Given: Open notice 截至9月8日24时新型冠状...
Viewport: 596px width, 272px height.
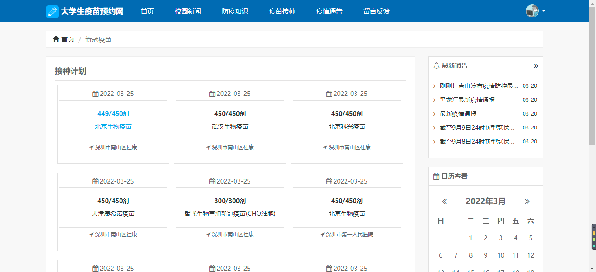Looking at the screenshot, I should pyautogui.click(x=477, y=142).
